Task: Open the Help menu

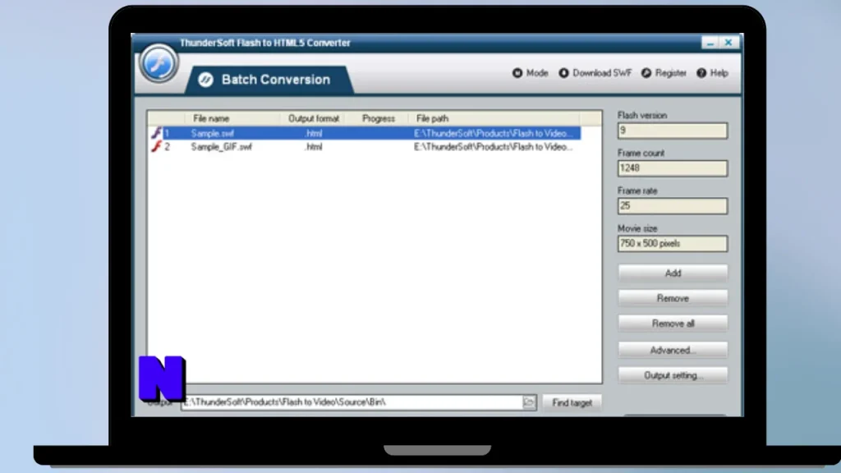Action: pos(712,73)
